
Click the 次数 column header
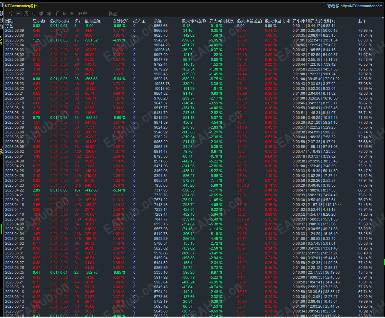pos(79,21)
